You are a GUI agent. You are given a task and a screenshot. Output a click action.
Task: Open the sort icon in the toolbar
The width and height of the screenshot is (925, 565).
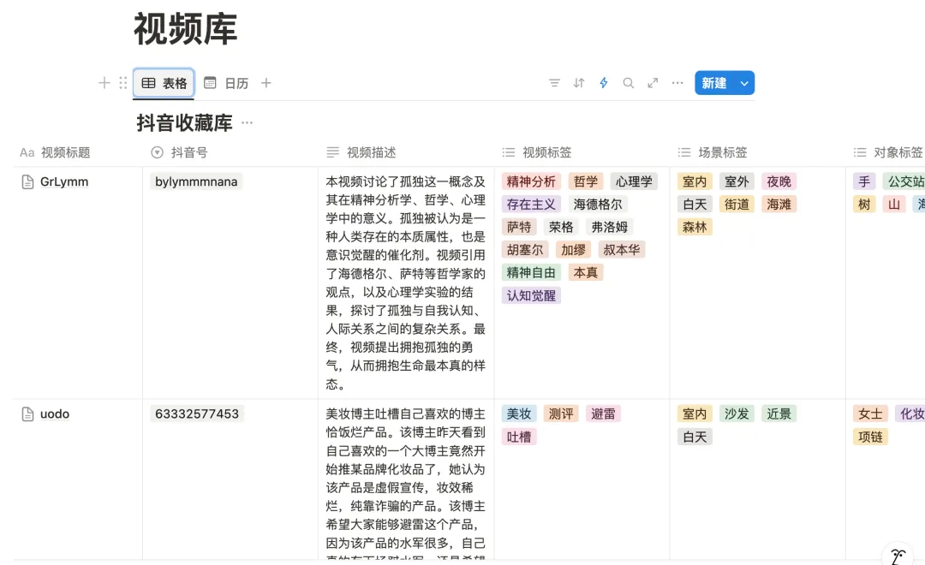(x=578, y=83)
